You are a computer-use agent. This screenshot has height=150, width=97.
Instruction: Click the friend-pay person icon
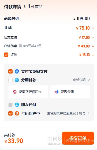17,105
